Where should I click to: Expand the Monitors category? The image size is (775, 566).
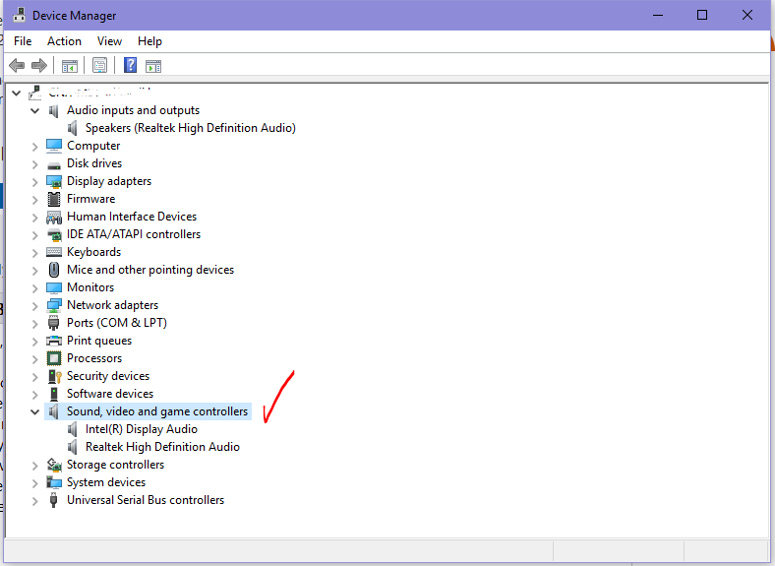[x=35, y=288]
